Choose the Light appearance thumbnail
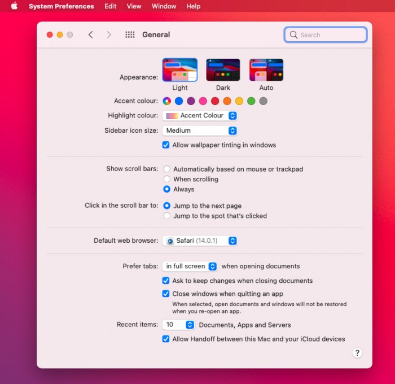Screen dimensions: 395x384 point(179,70)
